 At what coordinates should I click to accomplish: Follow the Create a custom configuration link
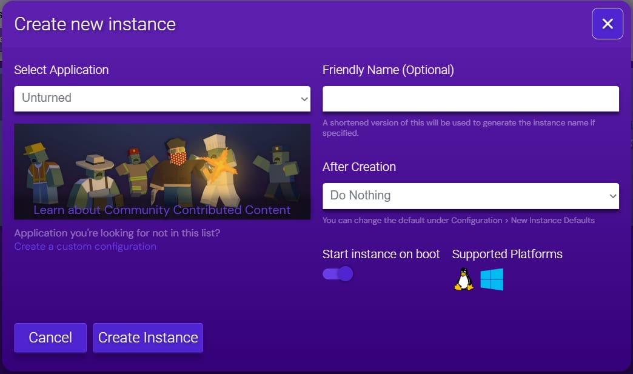click(x=85, y=247)
